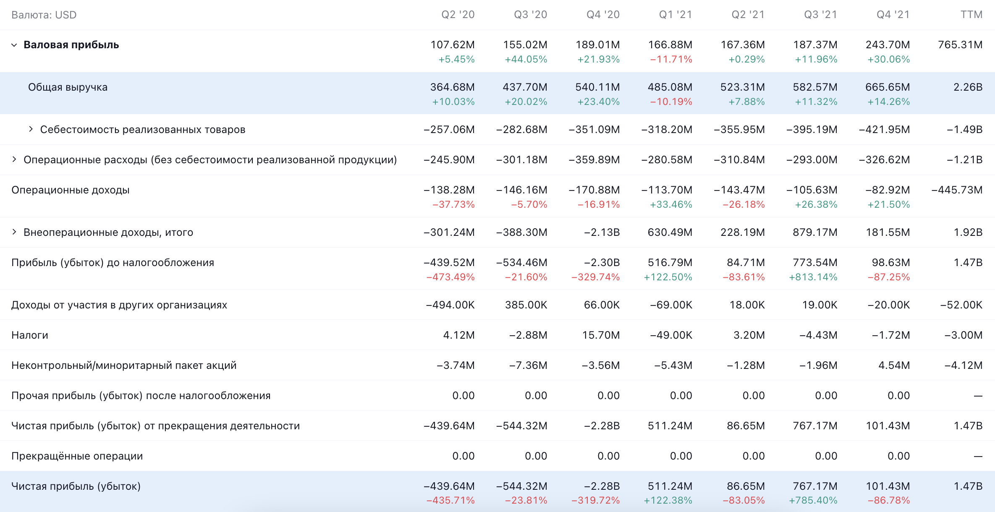Click pretax profit value 516.79M
The height and width of the screenshot is (512, 995).
pyautogui.click(x=670, y=262)
